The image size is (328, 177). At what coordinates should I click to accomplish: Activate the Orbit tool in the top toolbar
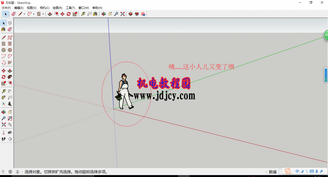point(103,14)
